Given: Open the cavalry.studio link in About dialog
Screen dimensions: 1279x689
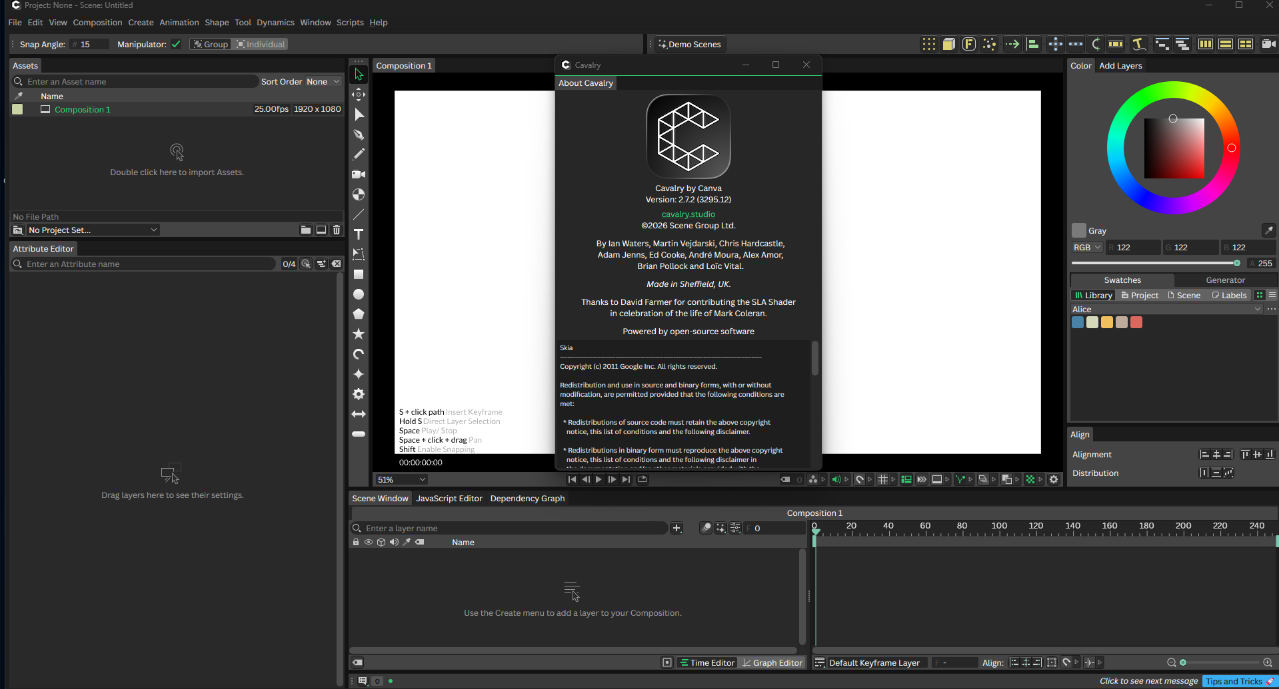Looking at the screenshot, I should click(x=688, y=214).
